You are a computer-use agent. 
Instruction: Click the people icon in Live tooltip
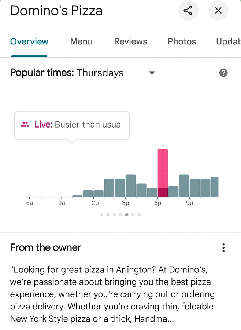(x=25, y=125)
